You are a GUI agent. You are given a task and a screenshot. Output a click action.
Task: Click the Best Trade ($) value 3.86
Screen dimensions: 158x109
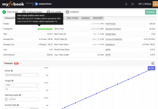click(x=102, y=34)
